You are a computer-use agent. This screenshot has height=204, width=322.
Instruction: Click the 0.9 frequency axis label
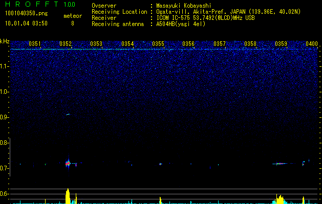pos(4,117)
